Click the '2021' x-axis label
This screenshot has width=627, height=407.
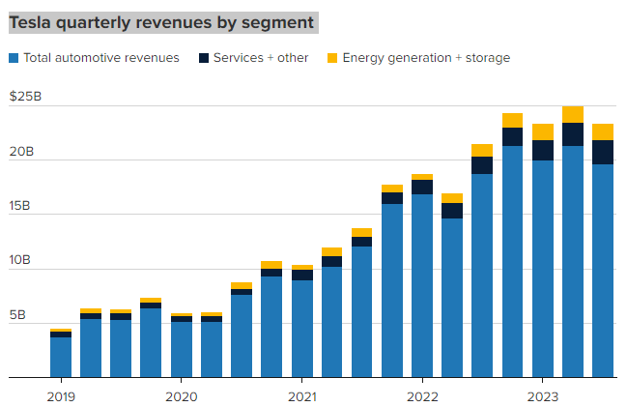[x=301, y=397]
